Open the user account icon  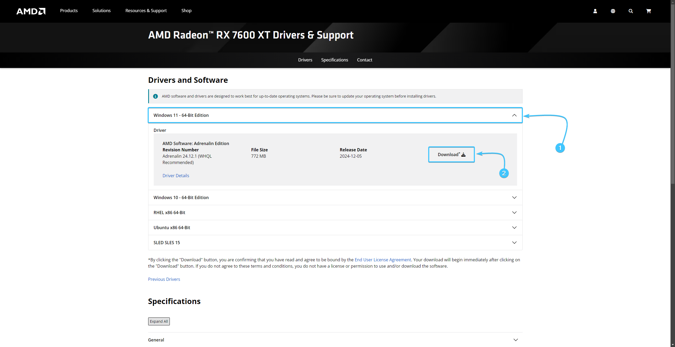coord(595,11)
